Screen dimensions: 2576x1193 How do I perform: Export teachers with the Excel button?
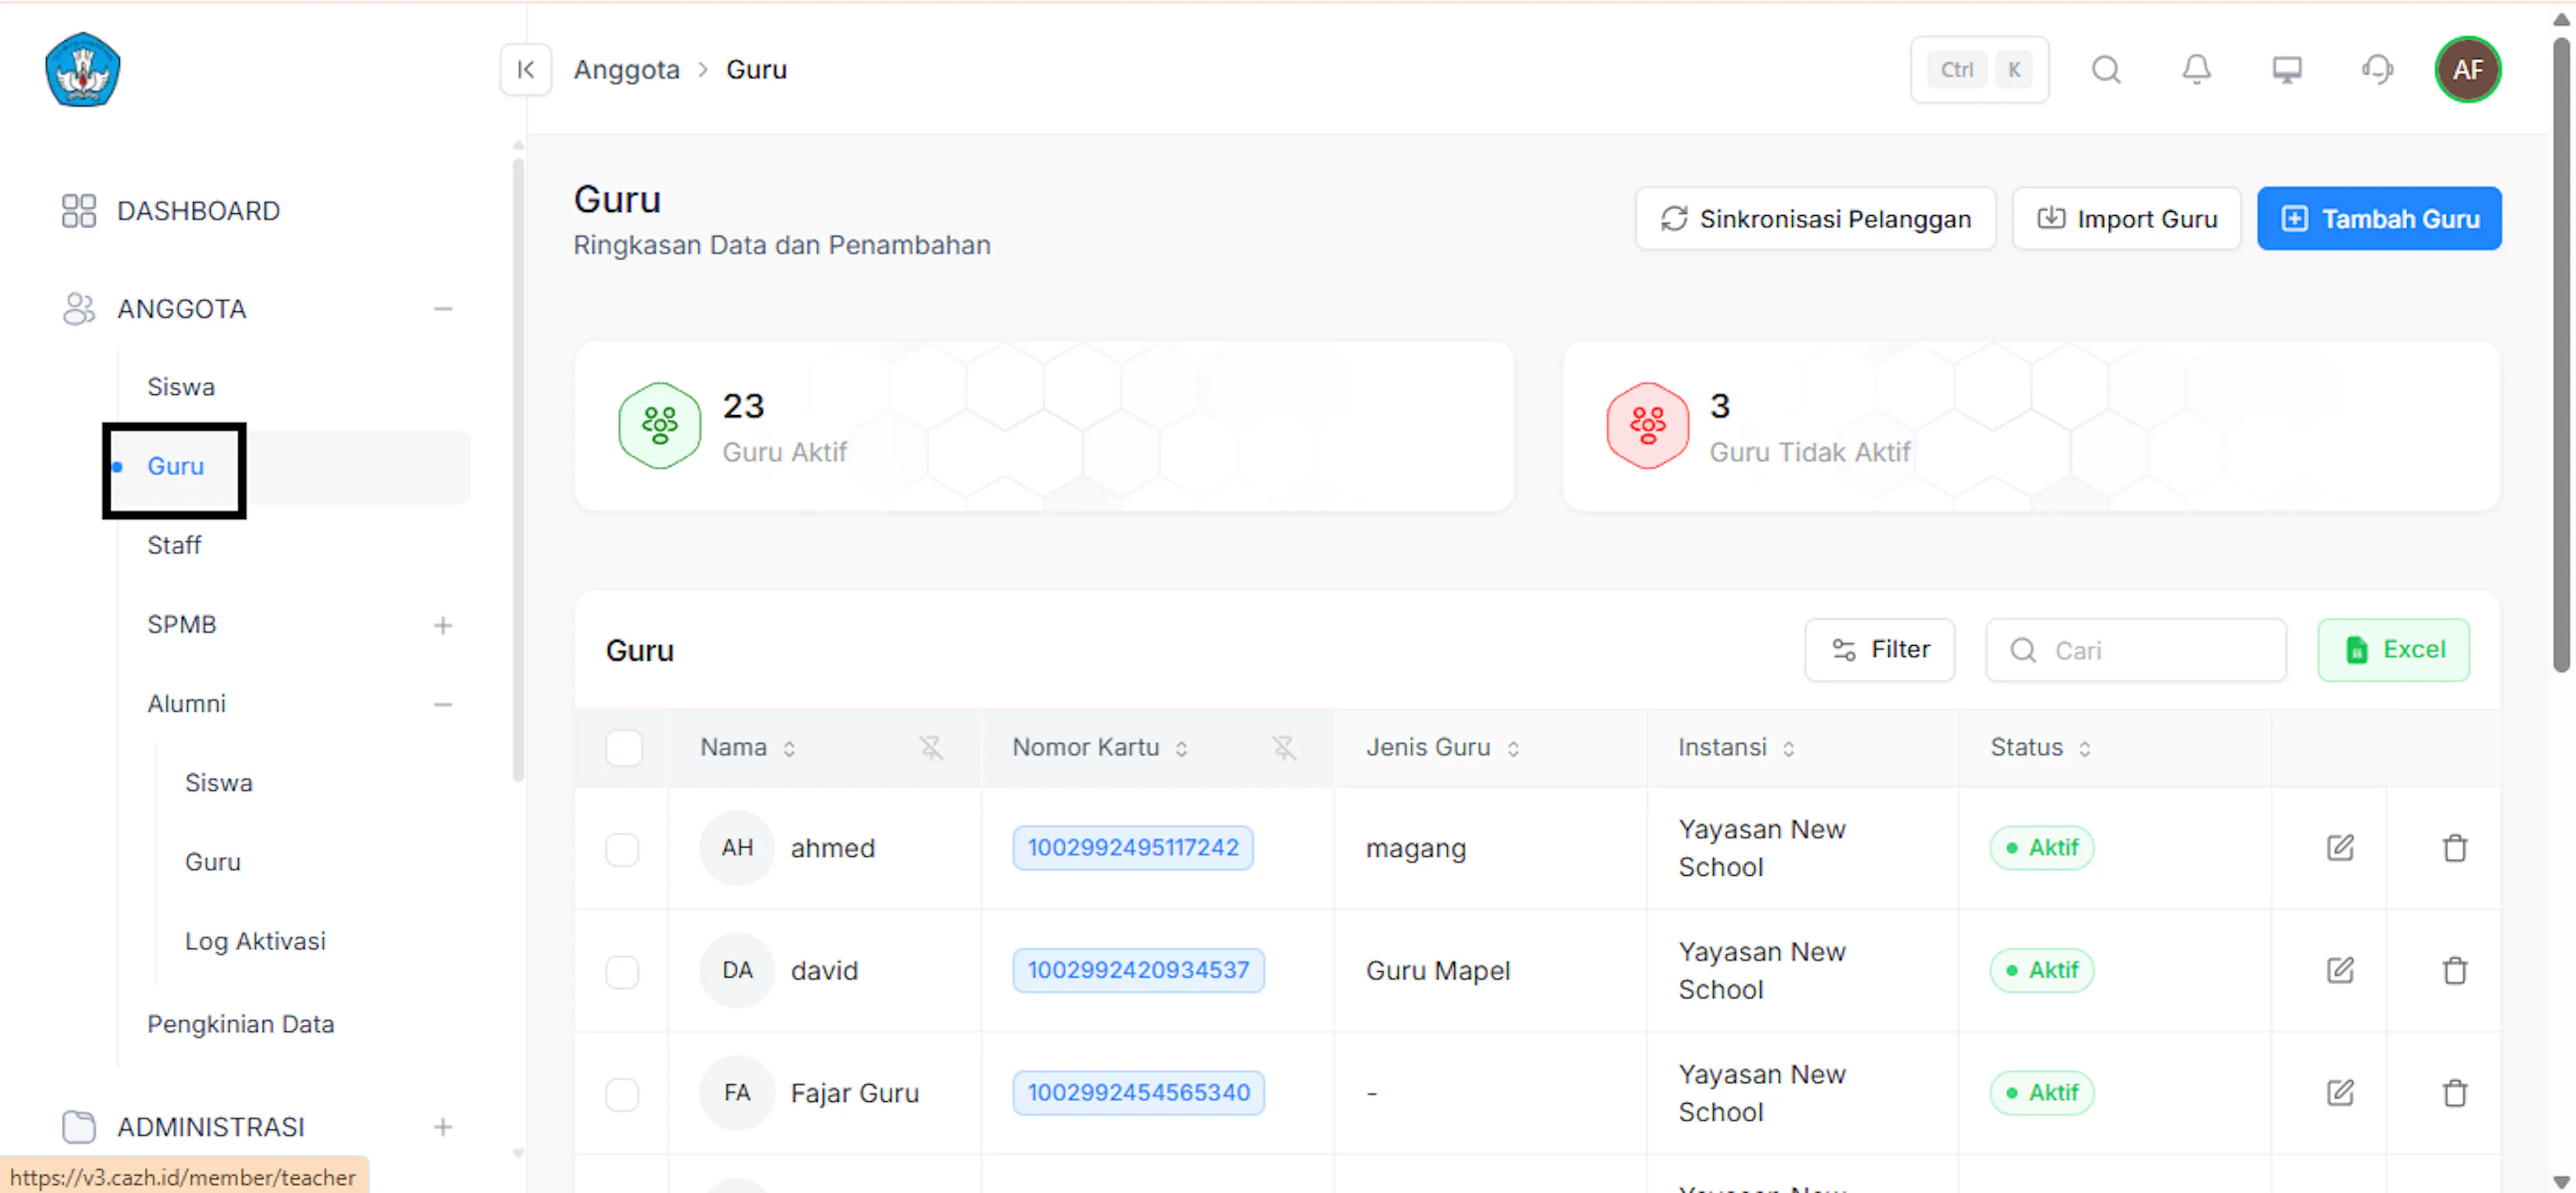2393,650
